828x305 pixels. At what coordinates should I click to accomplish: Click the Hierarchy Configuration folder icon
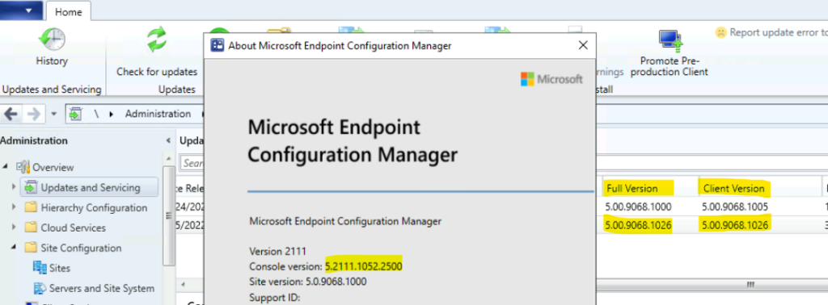[x=32, y=207]
